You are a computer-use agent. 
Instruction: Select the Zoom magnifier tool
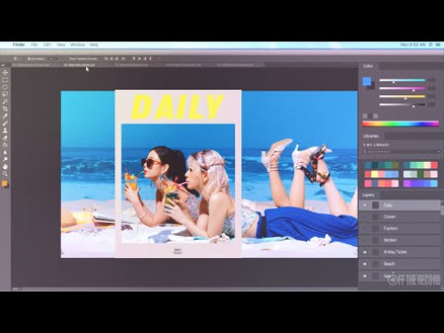pos(5,174)
